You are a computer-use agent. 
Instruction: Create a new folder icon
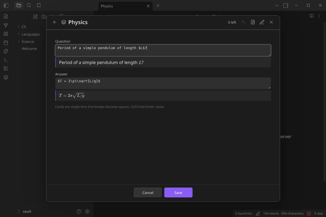click(x=44, y=17)
